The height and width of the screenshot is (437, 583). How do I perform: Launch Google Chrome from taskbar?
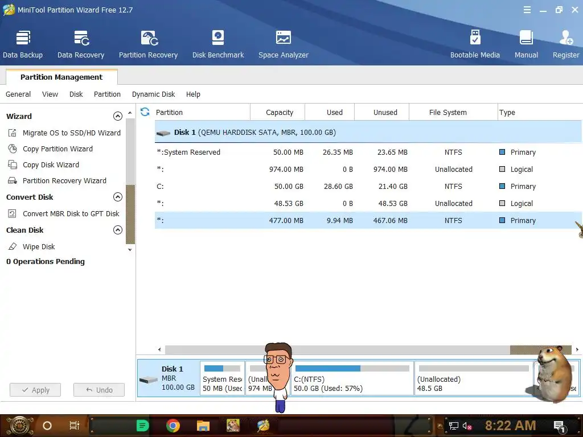(173, 426)
